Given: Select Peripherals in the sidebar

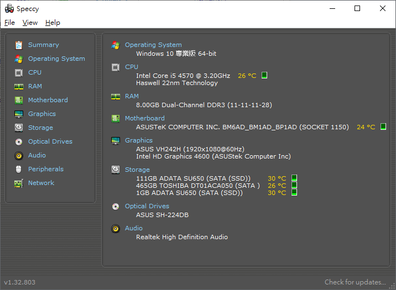Looking at the screenshot, I should [x=46, y=169].
